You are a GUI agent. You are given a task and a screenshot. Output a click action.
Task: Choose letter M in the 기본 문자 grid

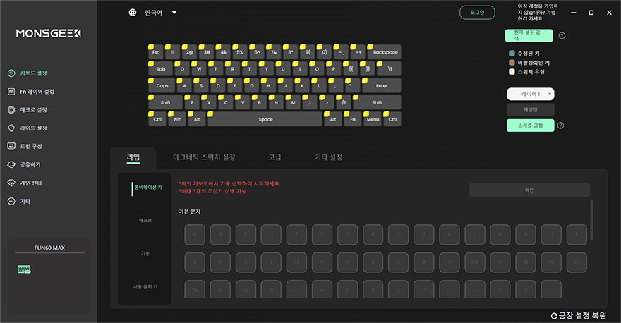(x=500, y=234)
